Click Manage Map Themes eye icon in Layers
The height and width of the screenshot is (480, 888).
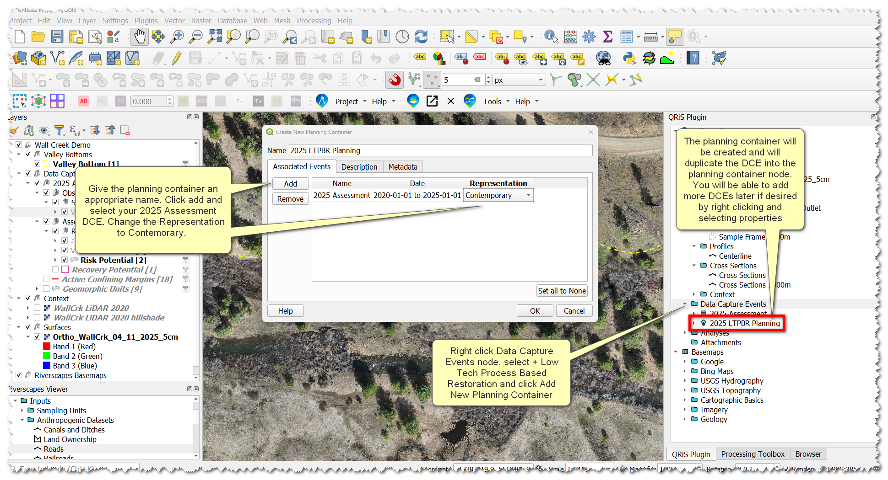pos(44,131)
